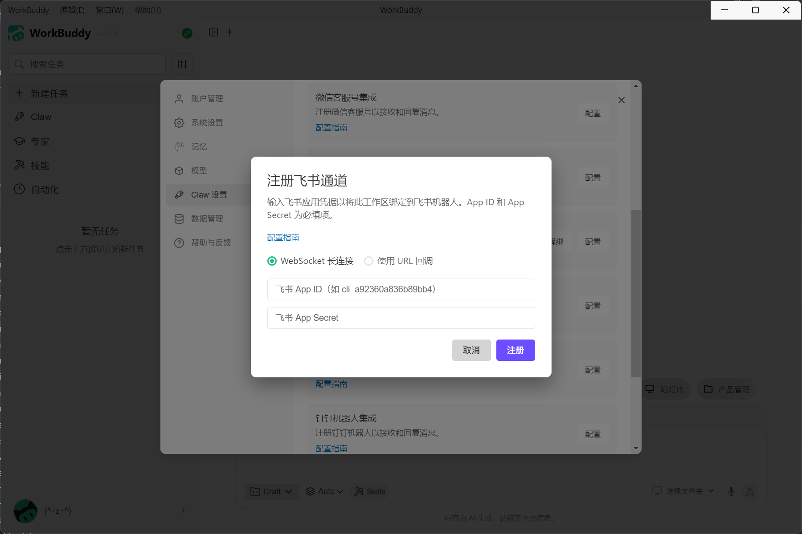
Task: Click the 飞书 App Secret input field
Action: (x=401, y=318)
